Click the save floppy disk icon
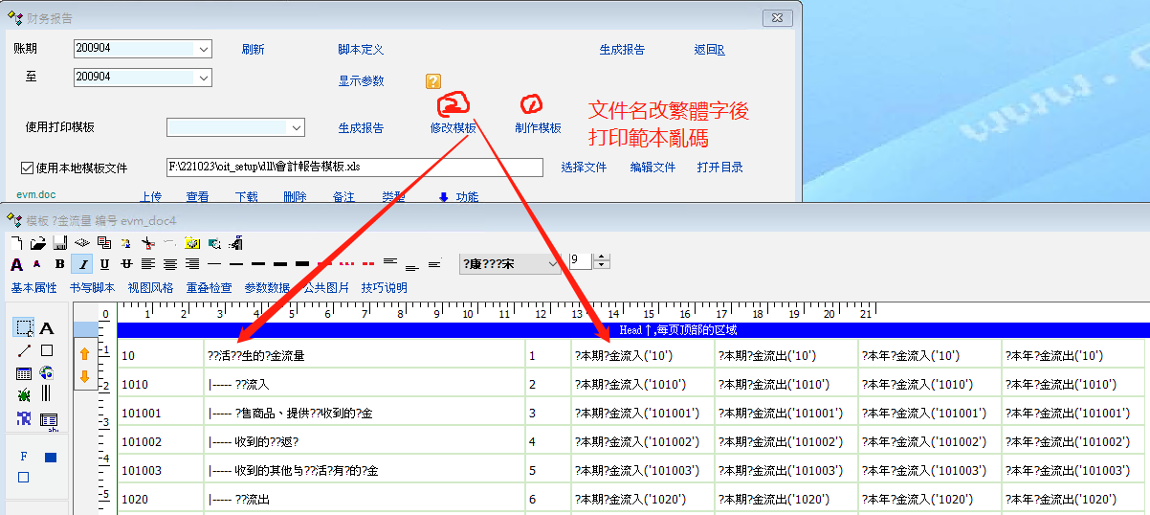This screenshot has height=515, width=1150. (59, 243)
